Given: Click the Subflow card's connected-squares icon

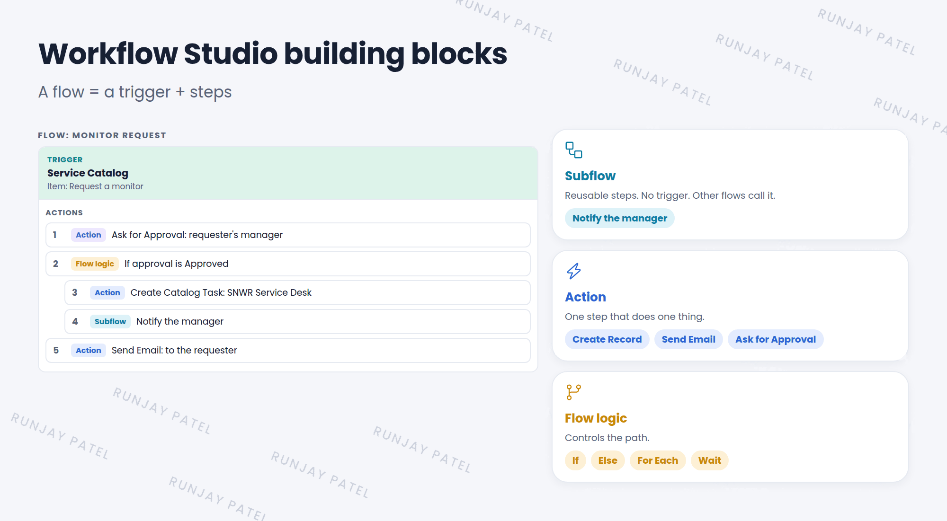Looking at the screenshot, I should tap(573, 150).
